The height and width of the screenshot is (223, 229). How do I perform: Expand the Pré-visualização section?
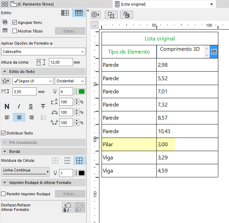click(43, 142)
